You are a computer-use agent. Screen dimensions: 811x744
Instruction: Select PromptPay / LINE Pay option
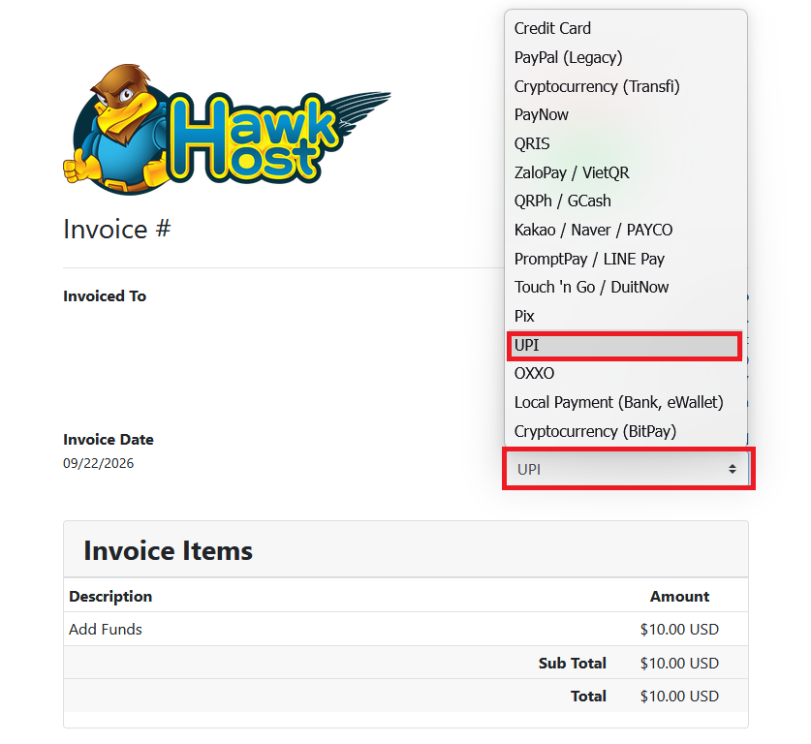pyautogui.click(x=625, y=259)
